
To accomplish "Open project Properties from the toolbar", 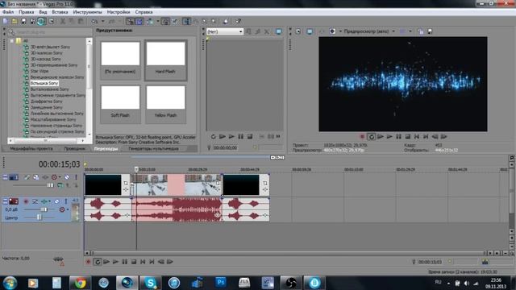I will 52,22.
